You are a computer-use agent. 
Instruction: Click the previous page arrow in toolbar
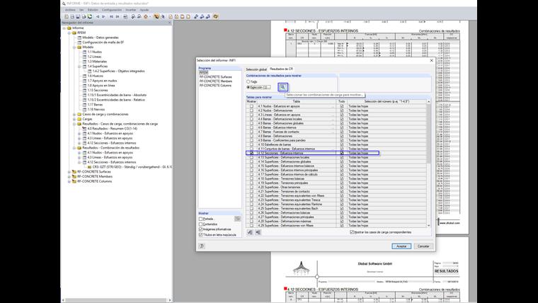coord(98,16)
